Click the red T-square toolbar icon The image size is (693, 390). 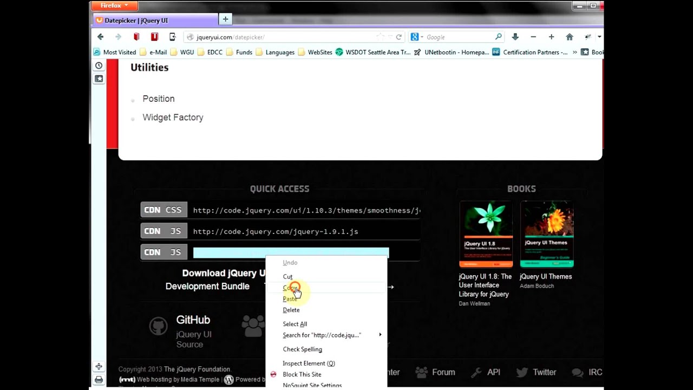pos(154,37)
